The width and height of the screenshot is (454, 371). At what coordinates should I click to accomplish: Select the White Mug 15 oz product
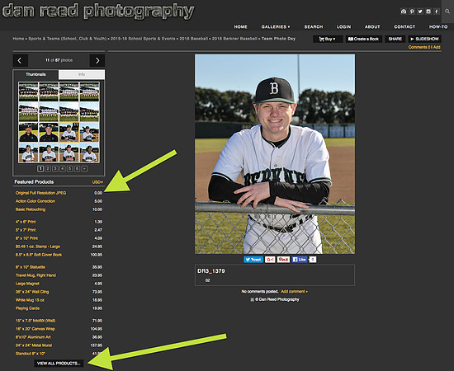[30, 300]
